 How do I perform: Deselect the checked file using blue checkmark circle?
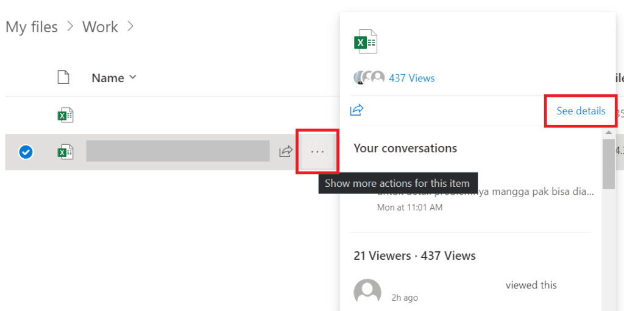(26, 152)
